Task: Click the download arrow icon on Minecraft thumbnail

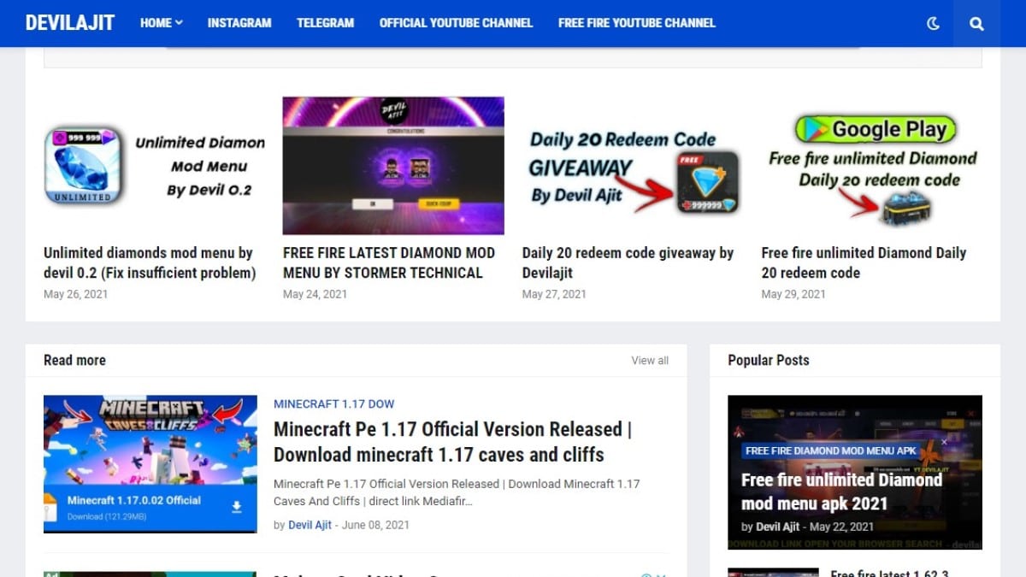Action: [237, 507]
